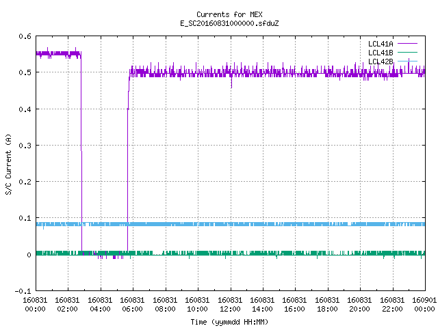Click the y-axis tick value -0.1
Image resolution: width=438 pixels, height=328 pixels.
coord(23,291)
